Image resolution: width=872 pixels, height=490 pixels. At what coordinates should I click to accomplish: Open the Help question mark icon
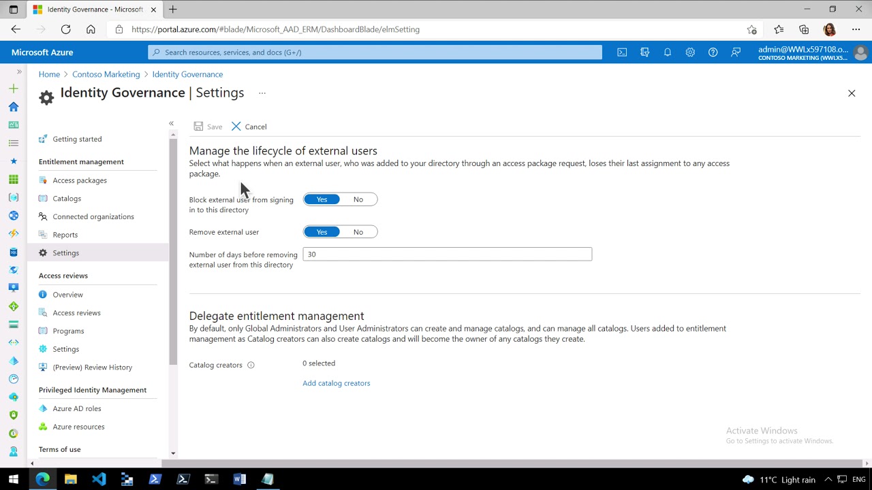pyautogui.click(x=713, y=52)
